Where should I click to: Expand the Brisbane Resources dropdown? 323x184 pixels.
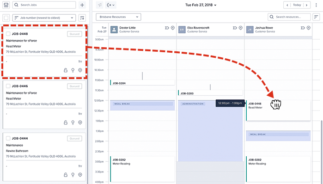pos(118,17)
